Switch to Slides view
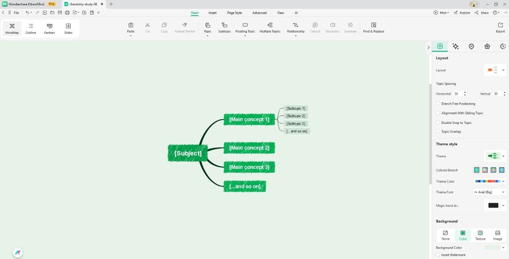509x259 pixels. point(68,29)
